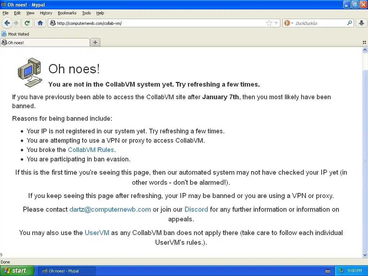Screen dimensions: 368x276
Task: Open the Discord link
Action: [196, 210]
